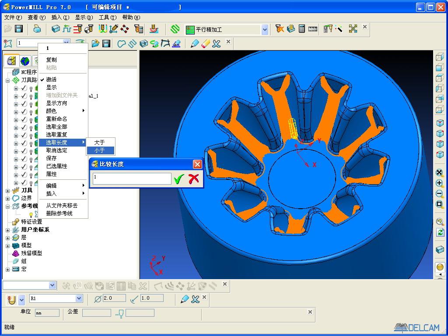The image size is (448, 336).
Task: Click the tool diameter field showing 2.0
Action: click(x=114, y=298)
